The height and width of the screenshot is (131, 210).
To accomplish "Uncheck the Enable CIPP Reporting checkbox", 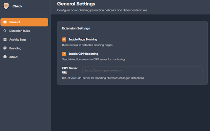I will [x=64, y=54].
